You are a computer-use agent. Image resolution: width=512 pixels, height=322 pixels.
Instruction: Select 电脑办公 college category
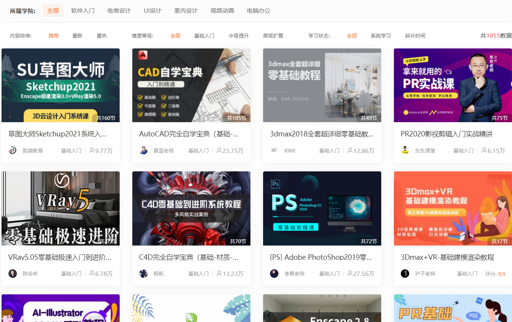258,11
